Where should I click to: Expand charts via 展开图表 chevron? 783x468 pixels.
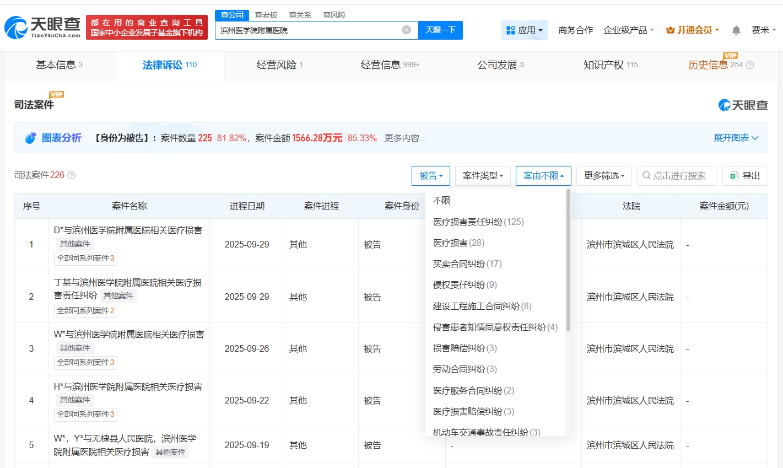[x=755, y=138]
